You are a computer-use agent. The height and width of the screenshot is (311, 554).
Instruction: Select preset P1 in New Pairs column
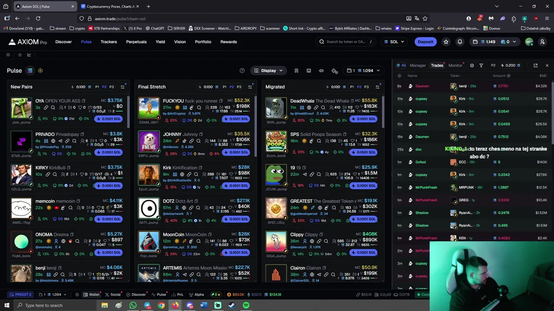coord(97,87)
